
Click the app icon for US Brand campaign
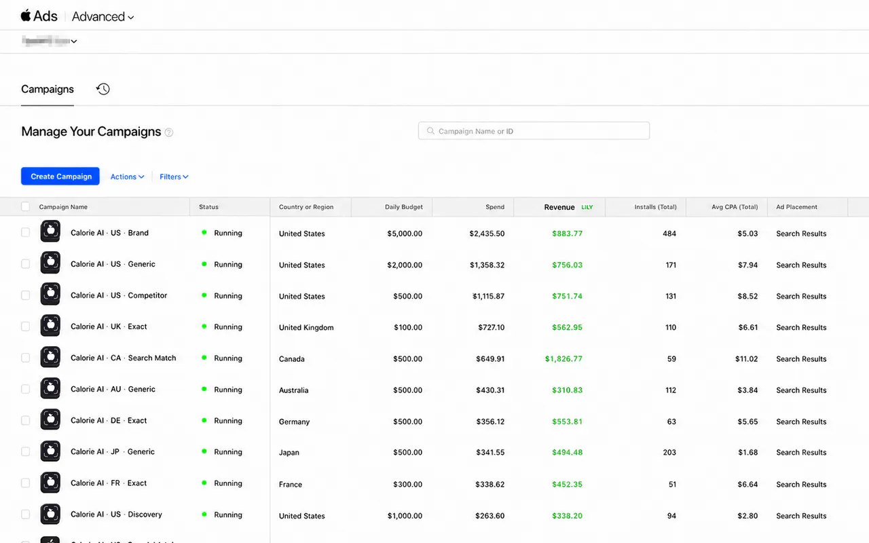point(50,232)
